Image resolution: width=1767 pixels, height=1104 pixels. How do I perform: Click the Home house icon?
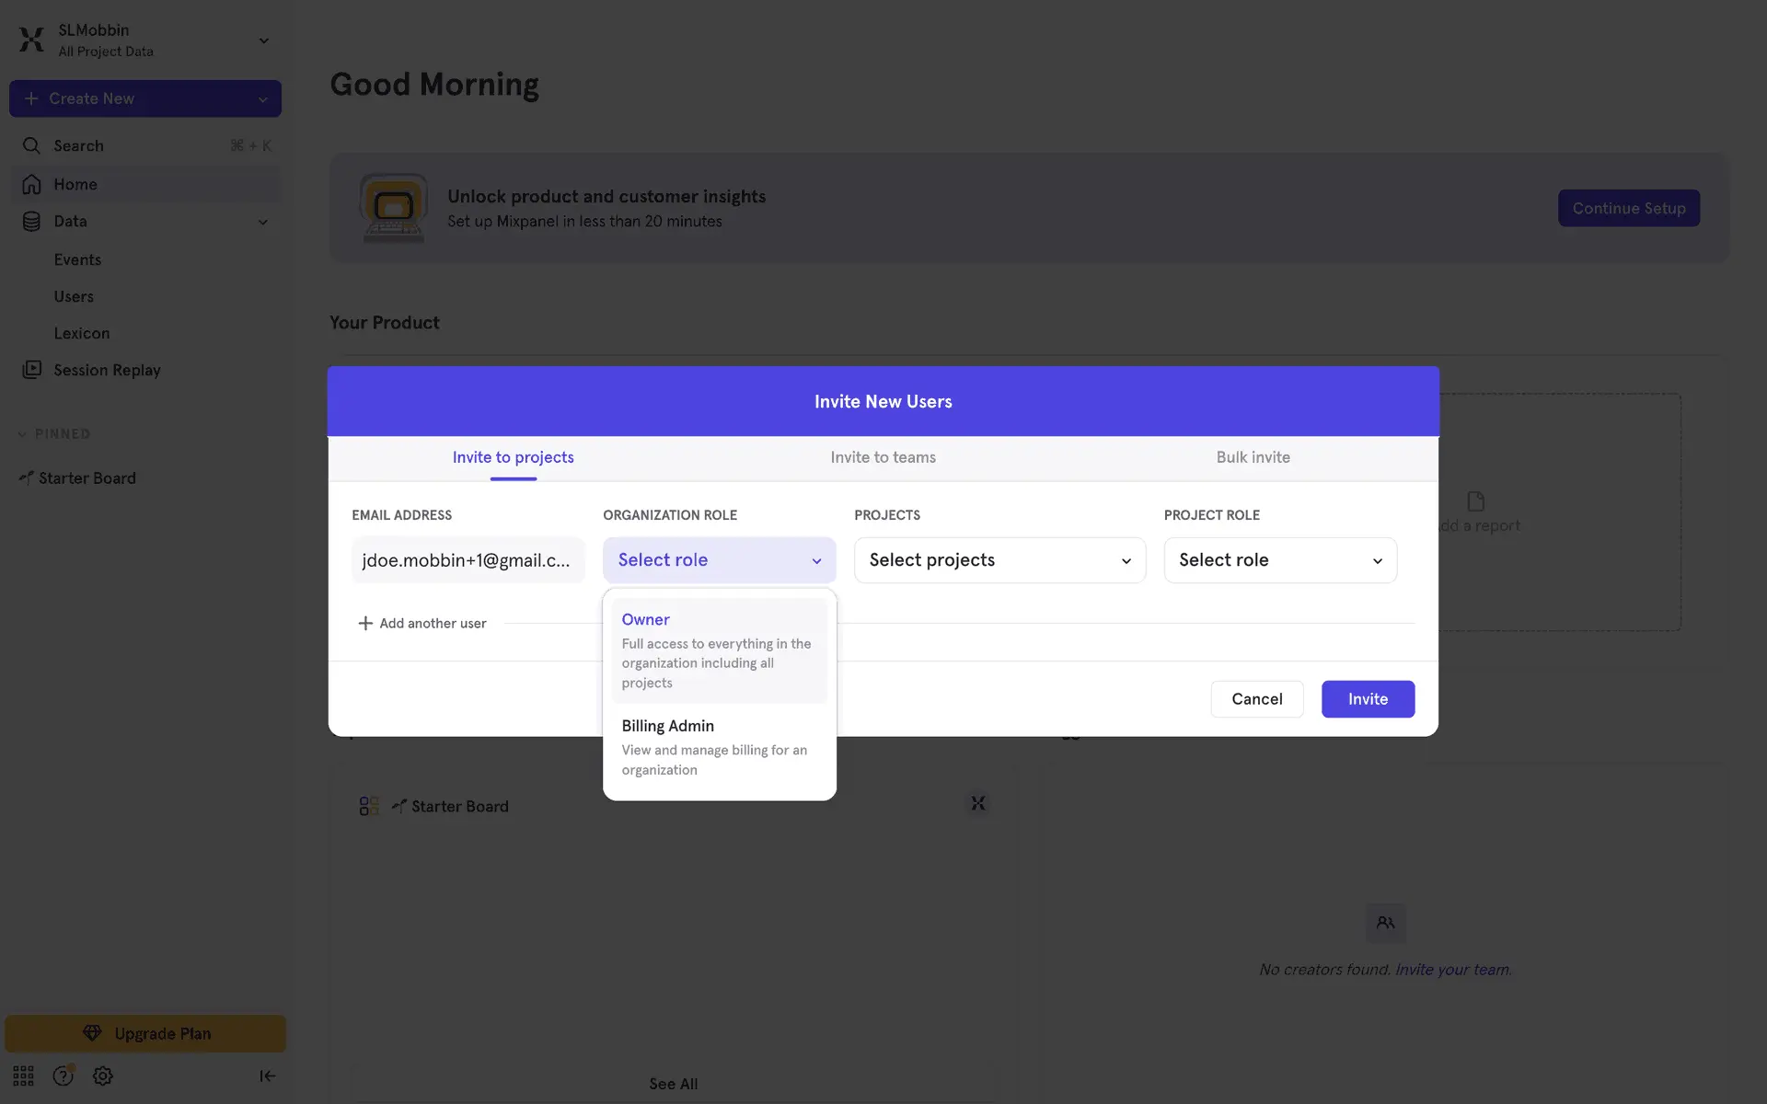[31, 184]
